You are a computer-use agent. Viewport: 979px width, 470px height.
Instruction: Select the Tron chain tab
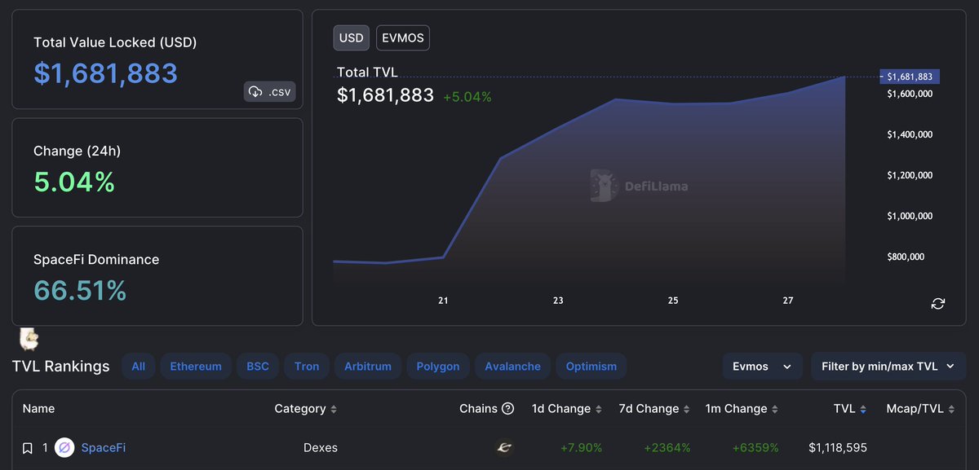(x=307, y=367)
